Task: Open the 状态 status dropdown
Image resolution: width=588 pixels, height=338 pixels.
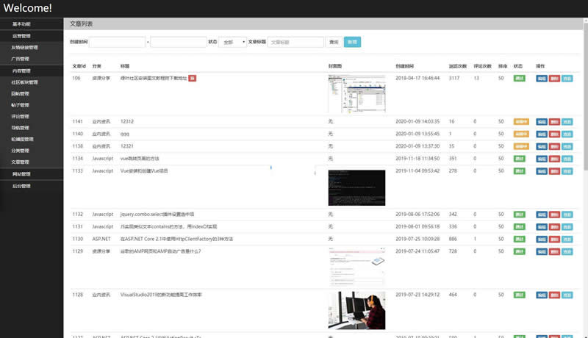Action: (x=233, y=43)
